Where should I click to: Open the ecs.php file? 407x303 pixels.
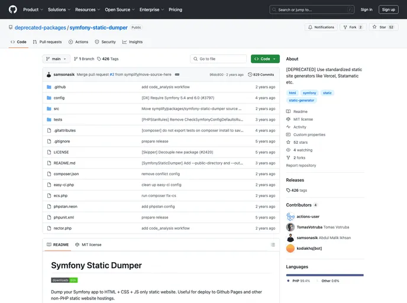pyautogui.click(x=60, y=196)
